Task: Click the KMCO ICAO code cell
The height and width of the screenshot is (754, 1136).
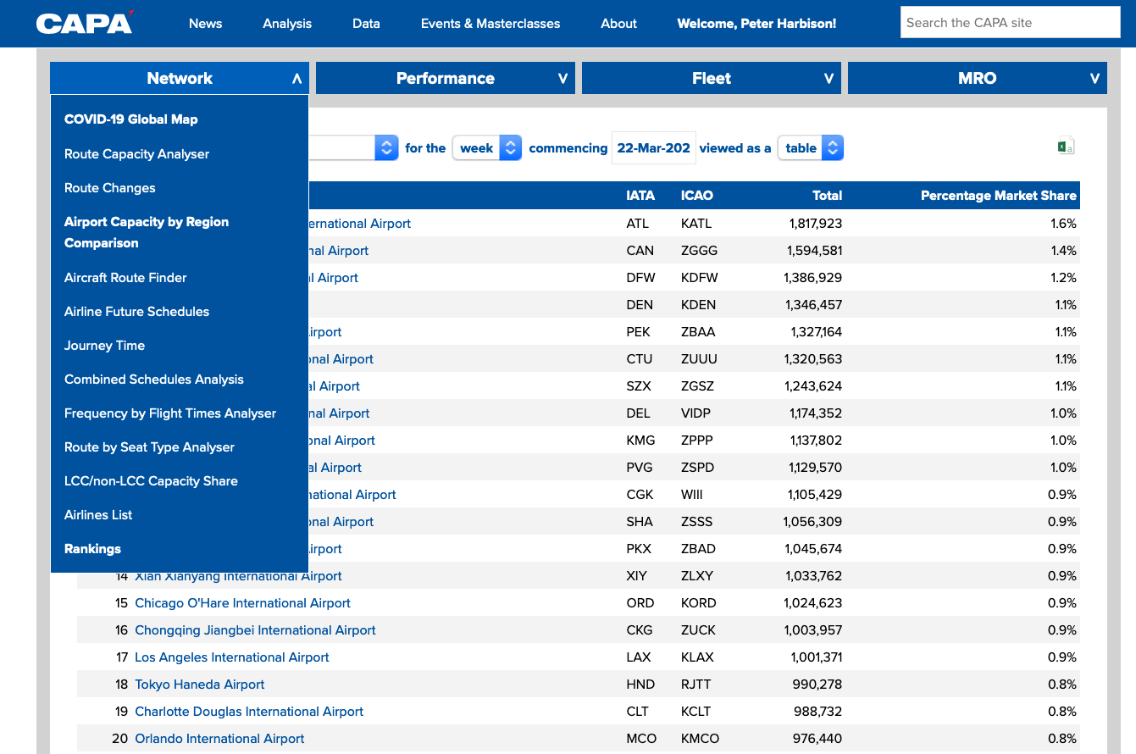Action: (701, 738)
